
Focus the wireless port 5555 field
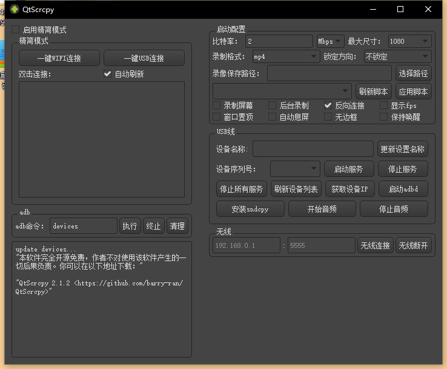pyautogui.click(x=322, y=245)
